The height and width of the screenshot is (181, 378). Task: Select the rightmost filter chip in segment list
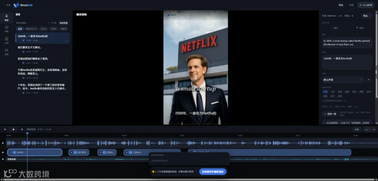[x=64, y=29]
